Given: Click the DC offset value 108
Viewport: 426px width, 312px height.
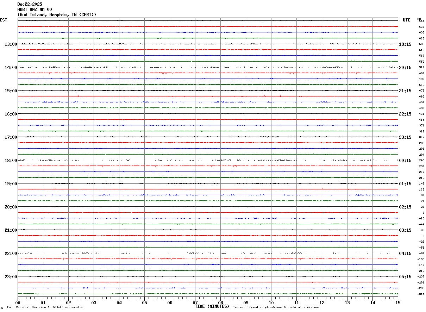Looking at the screenshot, I should [x=422, y=190].
